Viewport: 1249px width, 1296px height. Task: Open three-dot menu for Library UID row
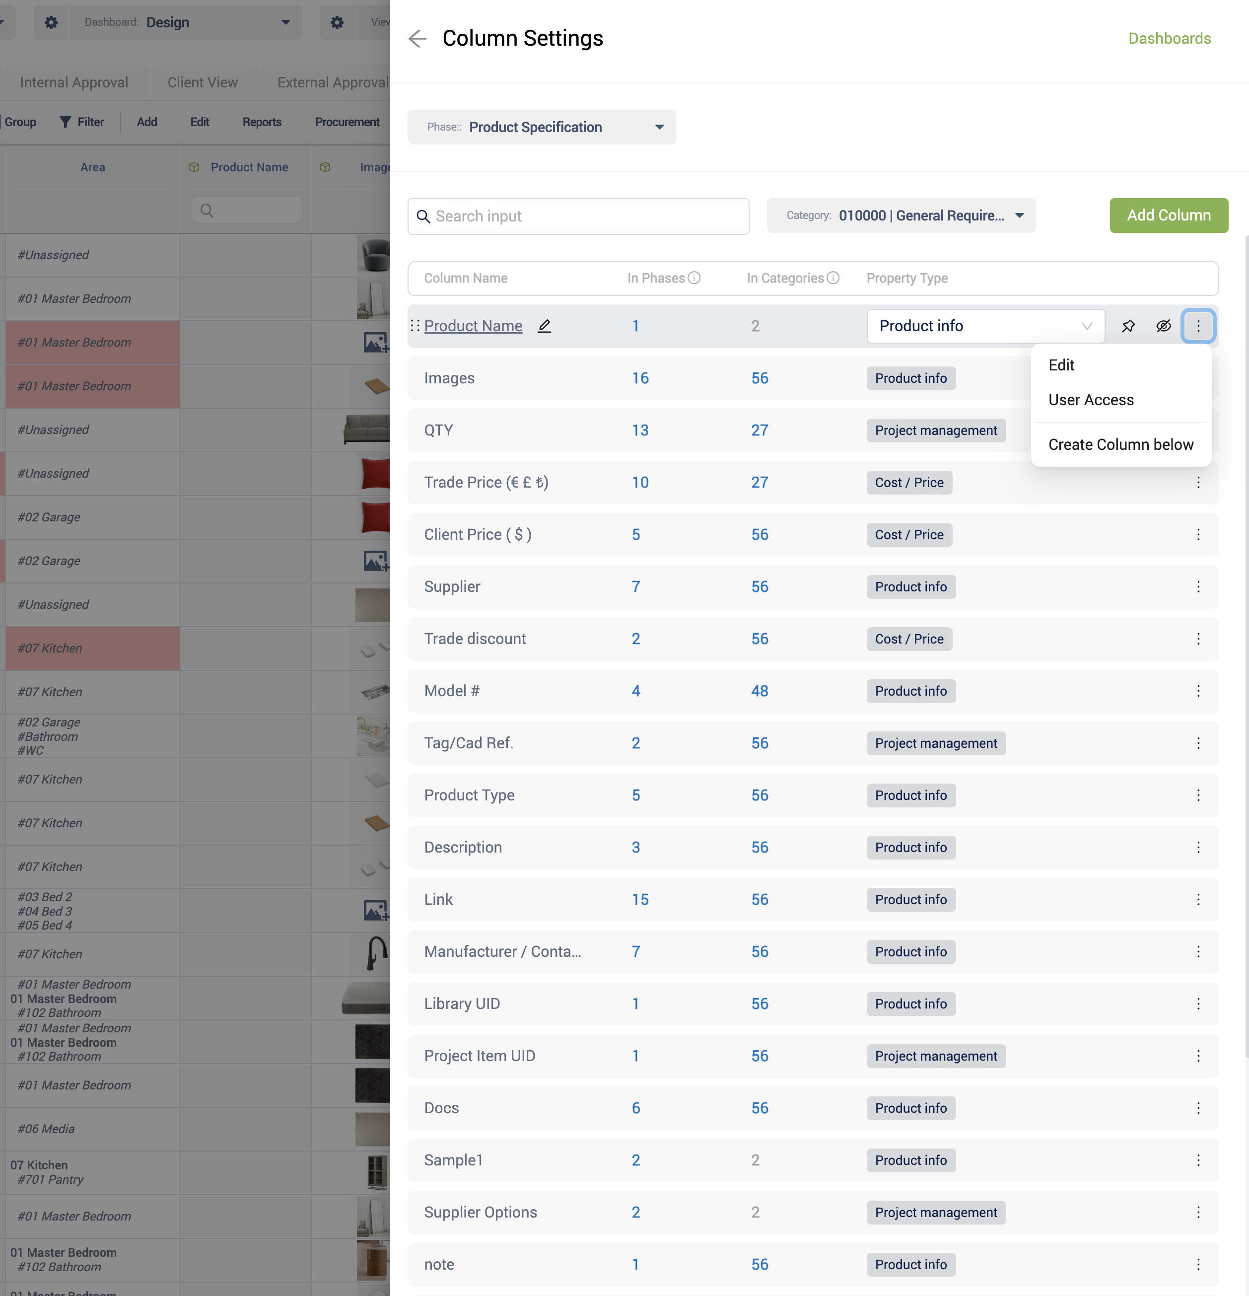pyautogui.click(x=1198, y=1004)
